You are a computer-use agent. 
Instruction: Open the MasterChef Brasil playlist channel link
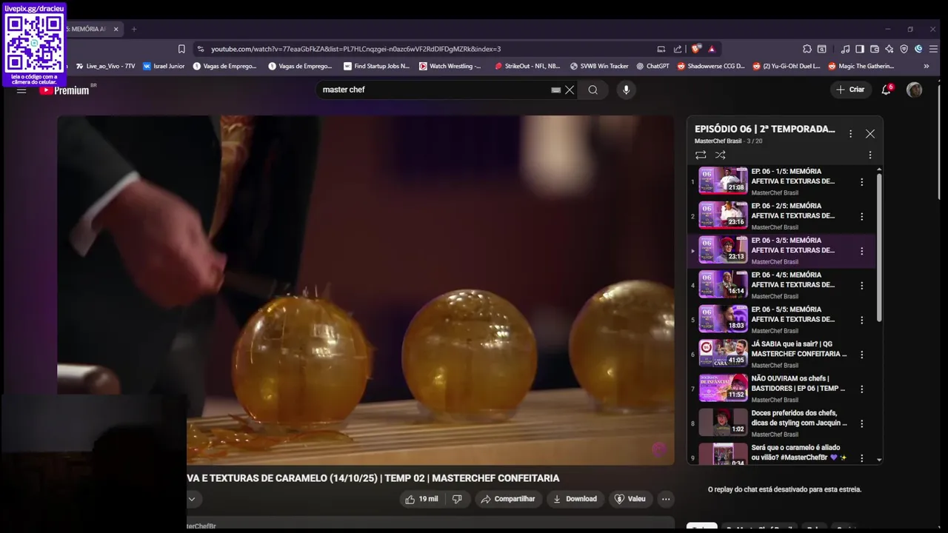(x=718, y=141)
